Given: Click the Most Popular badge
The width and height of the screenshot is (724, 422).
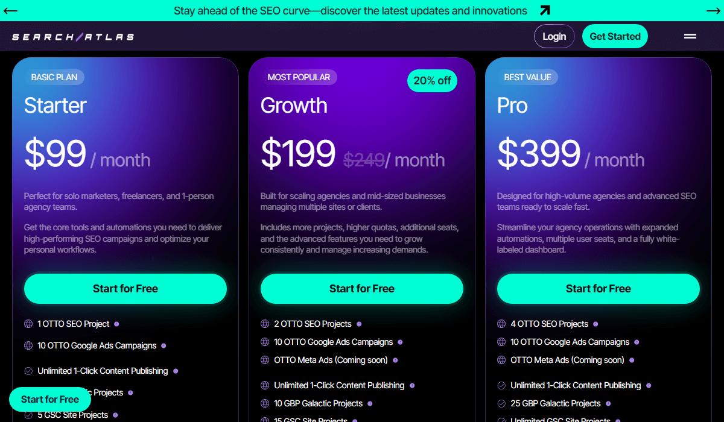Looking at the screenshot, I should [x=299, y=77].
